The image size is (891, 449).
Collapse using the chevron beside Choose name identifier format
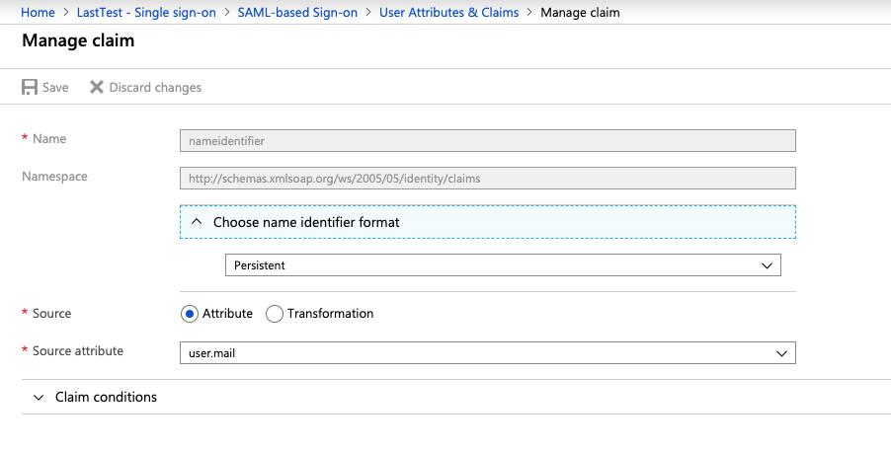pyautogui.click(x=196, y=222)
